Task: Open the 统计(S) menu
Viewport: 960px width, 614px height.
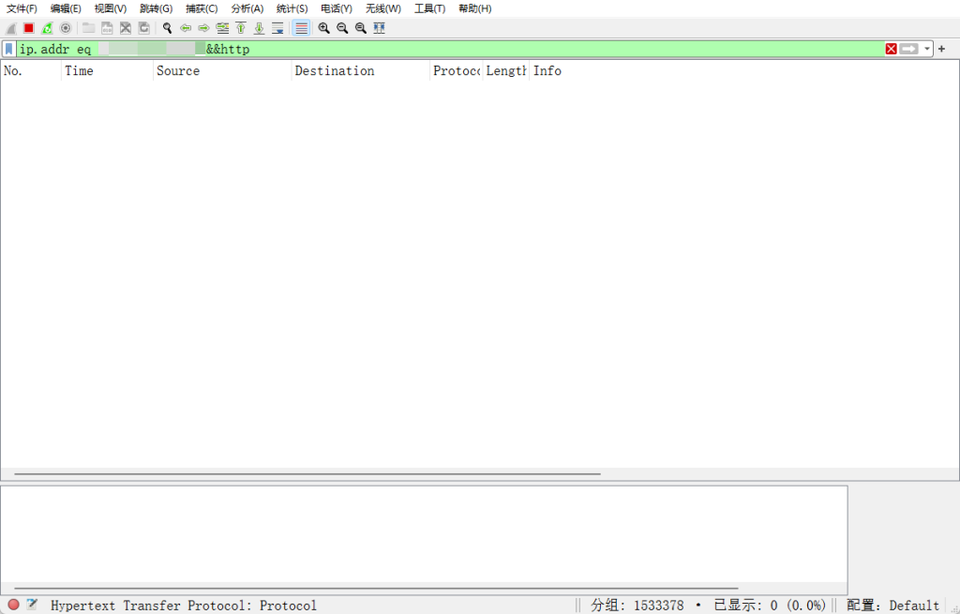Action: (292, 8)
